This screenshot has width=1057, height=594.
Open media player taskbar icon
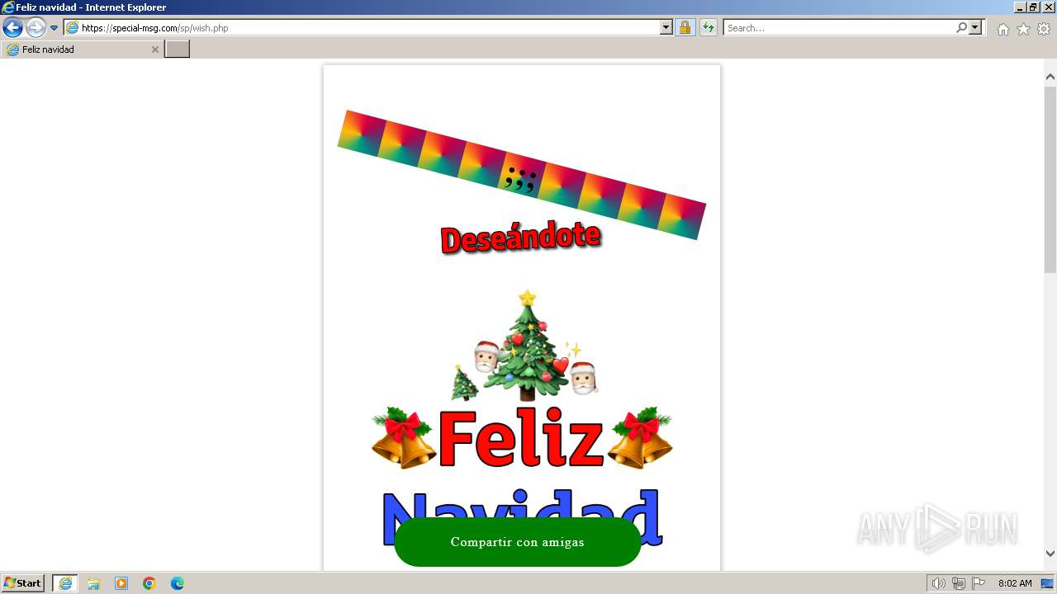coord(121,583)
